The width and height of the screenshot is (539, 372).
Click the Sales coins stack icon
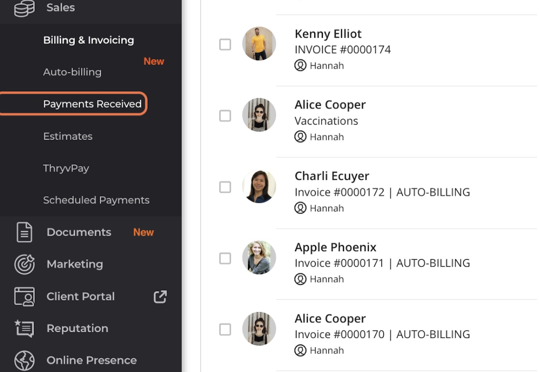pos(24,8)
